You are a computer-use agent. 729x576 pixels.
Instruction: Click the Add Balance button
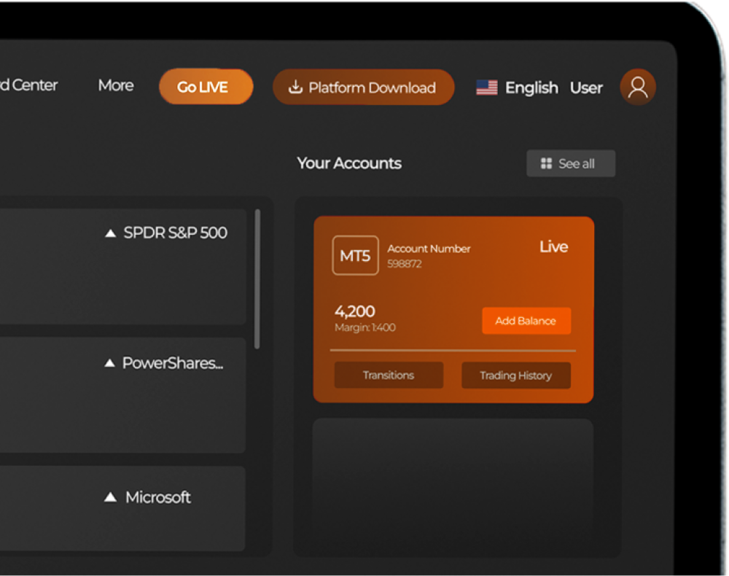click(x=526, y=321)
